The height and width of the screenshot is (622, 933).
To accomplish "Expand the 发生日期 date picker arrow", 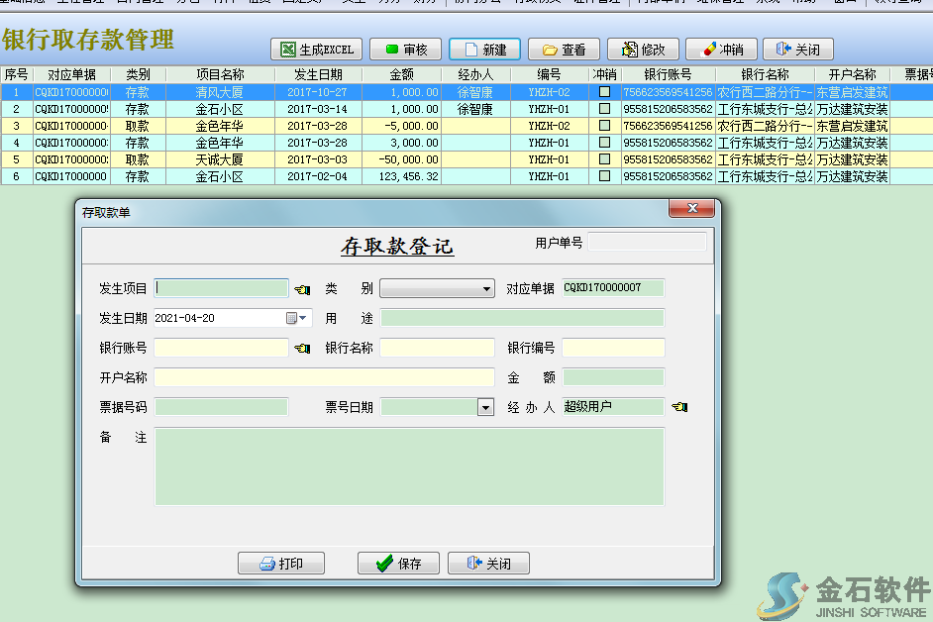I will pos(303,319).
